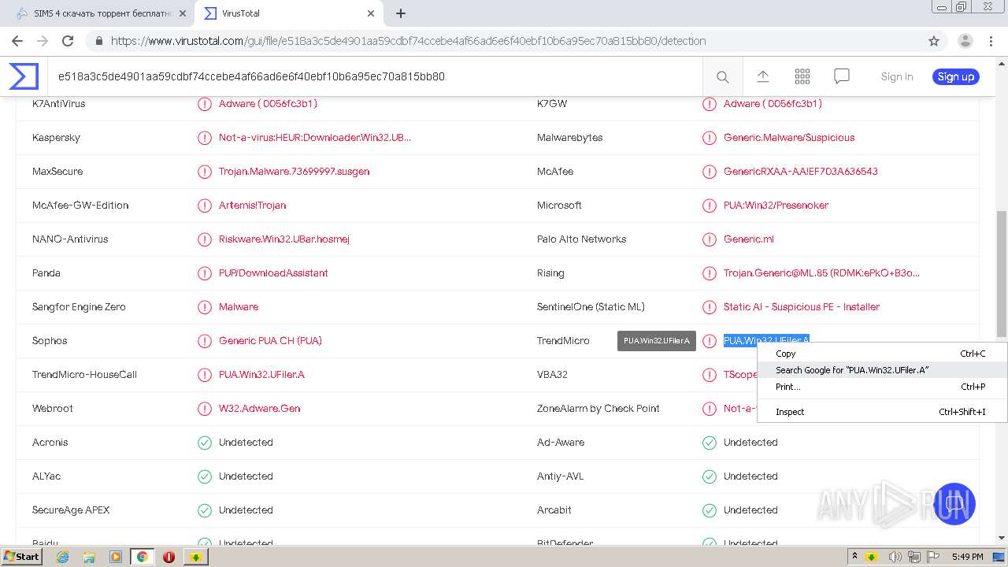Switch to the SIMS 4 torrent tab
Image resolution: width=1008 pixels, height=567 pixels.
(102, 13)
